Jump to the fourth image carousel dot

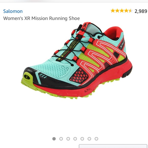click(x=75, y=139)
